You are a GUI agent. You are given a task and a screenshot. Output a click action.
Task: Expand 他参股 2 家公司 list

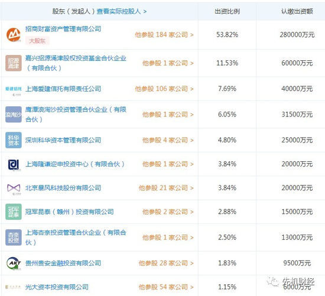[168, 212]
